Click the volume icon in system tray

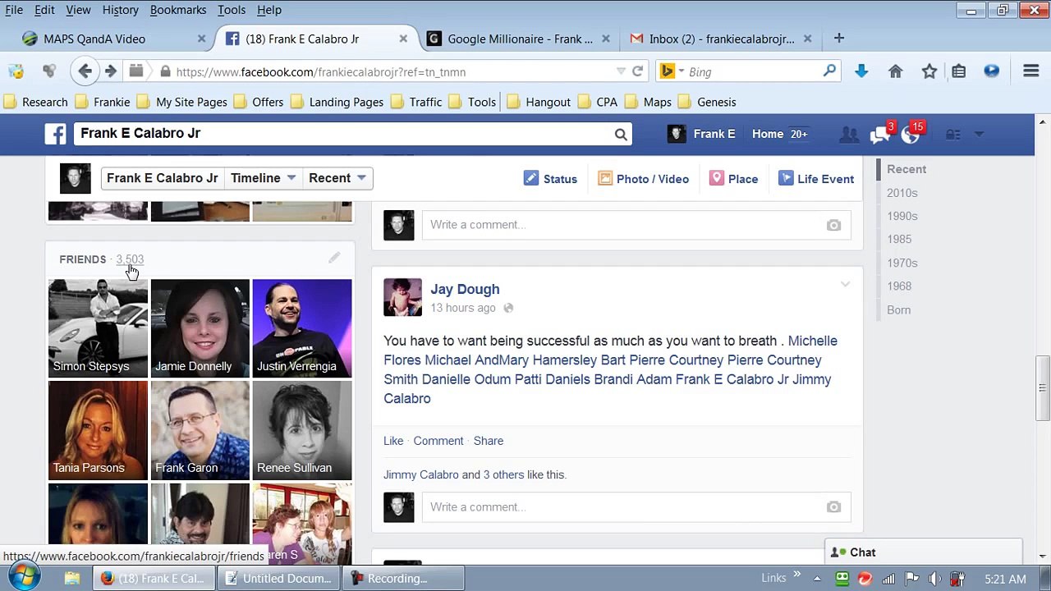(x=934, y=580)
